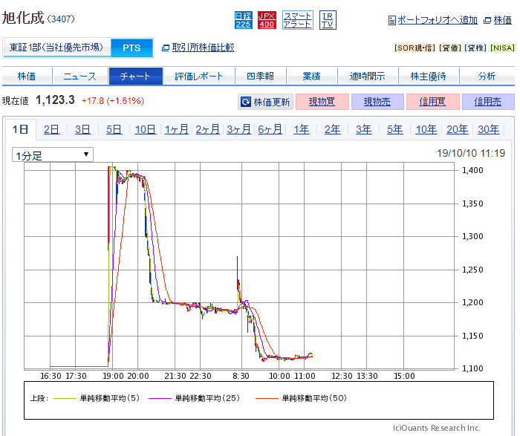Select the 1年 chart period

point(301,129)
